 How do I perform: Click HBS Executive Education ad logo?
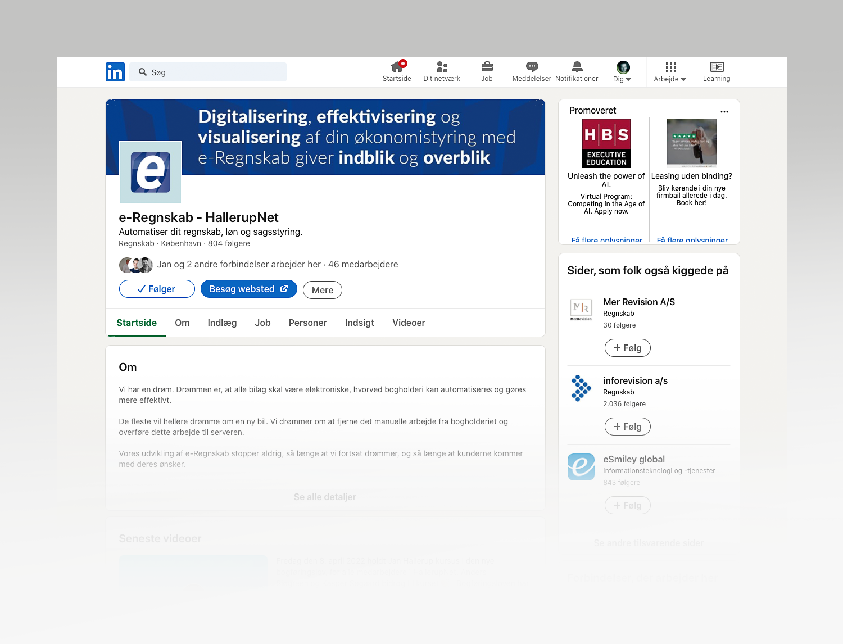606,143
